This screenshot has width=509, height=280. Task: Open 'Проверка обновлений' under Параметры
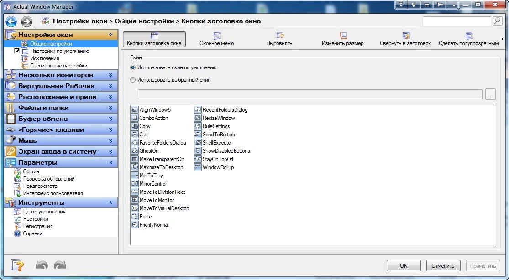click(x=49, y=179)
